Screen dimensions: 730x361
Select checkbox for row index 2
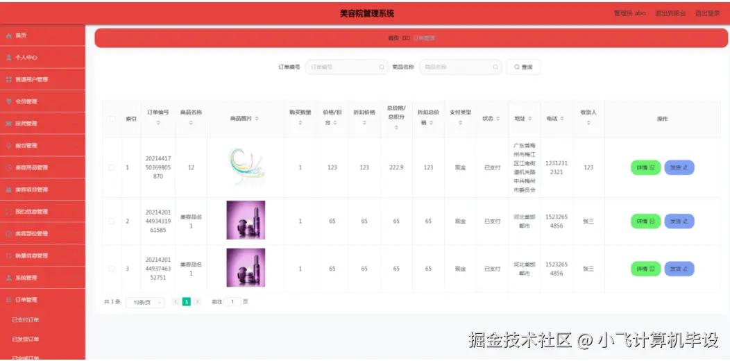[x=111, y=221]
